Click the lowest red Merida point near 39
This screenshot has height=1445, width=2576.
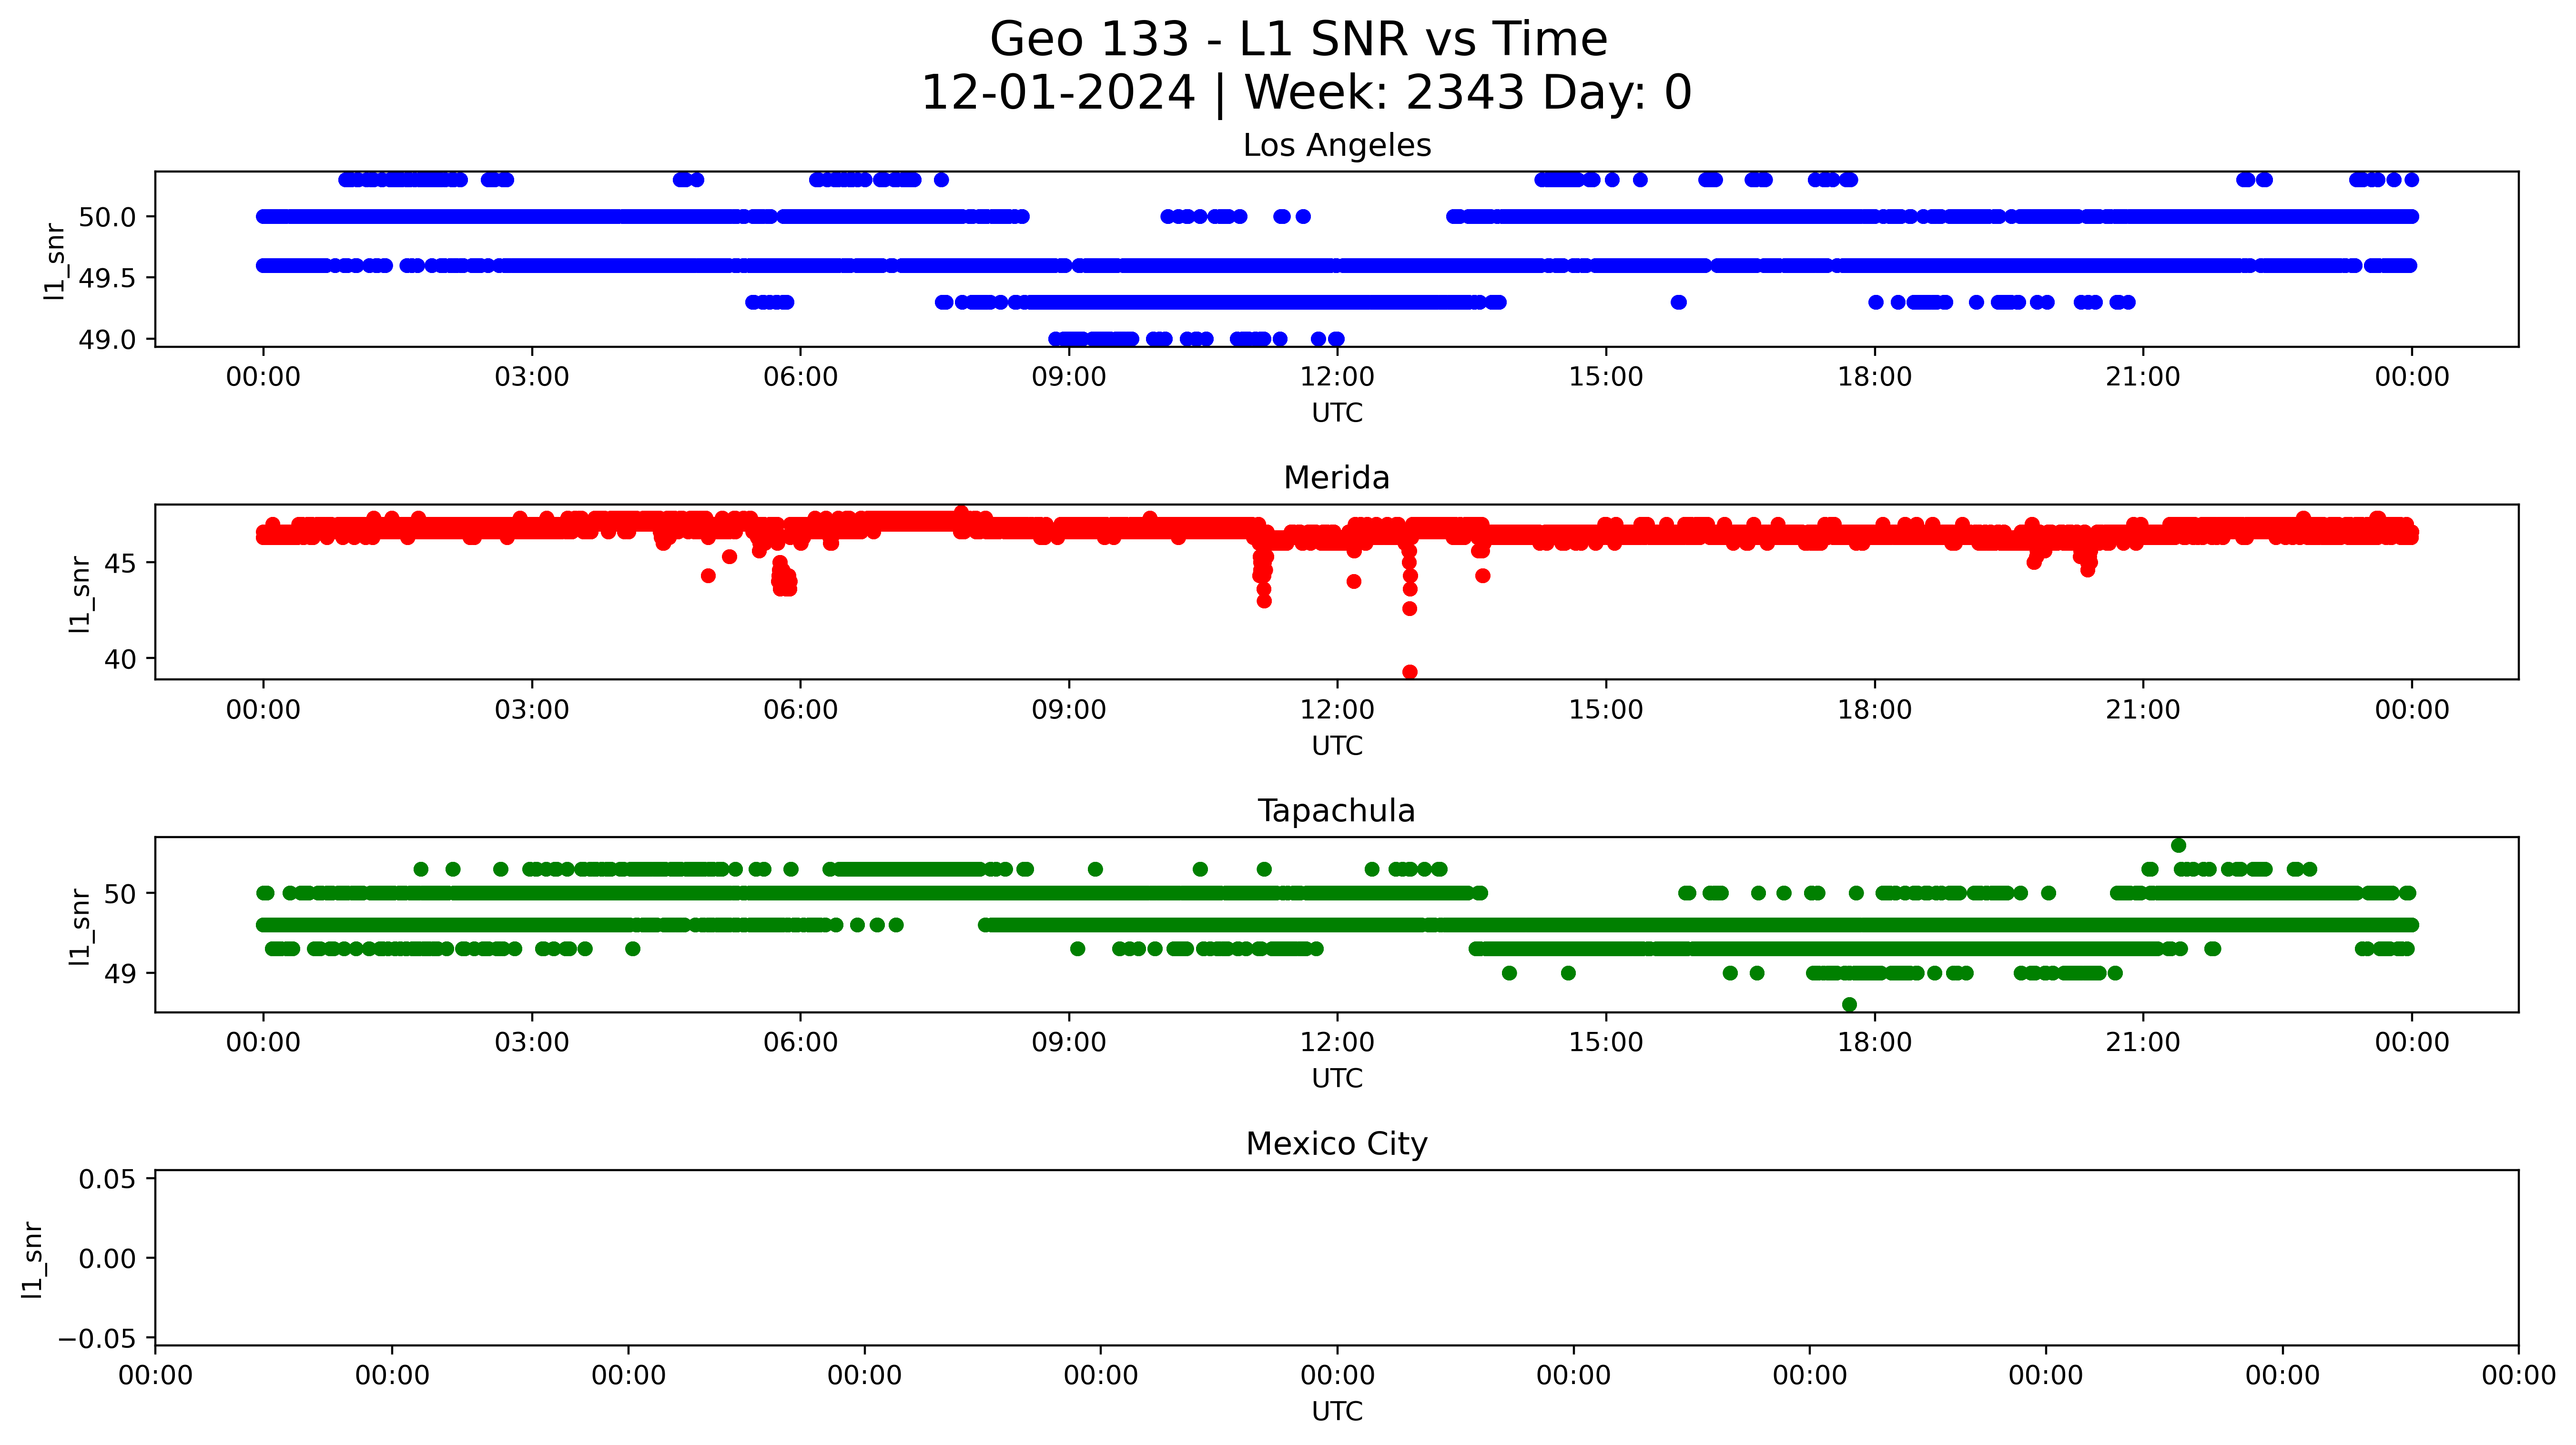coord(1409,672)
